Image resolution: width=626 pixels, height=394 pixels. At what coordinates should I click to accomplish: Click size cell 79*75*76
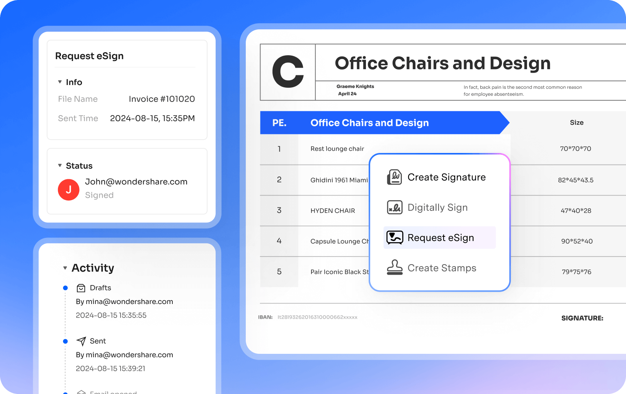click(x=577, y=272)
